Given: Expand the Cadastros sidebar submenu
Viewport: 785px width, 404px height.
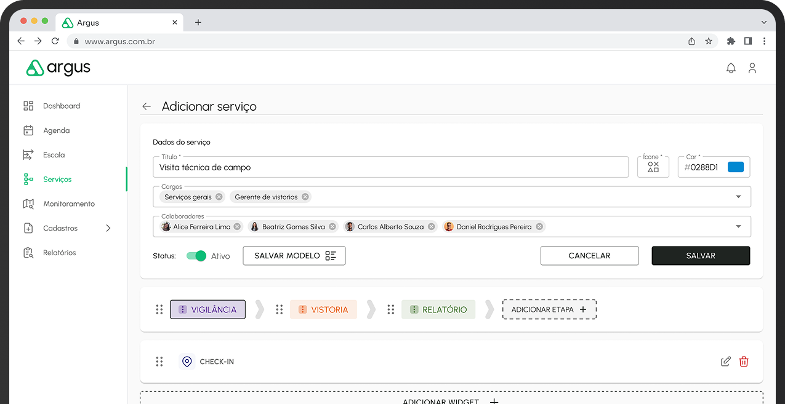Looking at the screenshot, I should coord(108,228).
